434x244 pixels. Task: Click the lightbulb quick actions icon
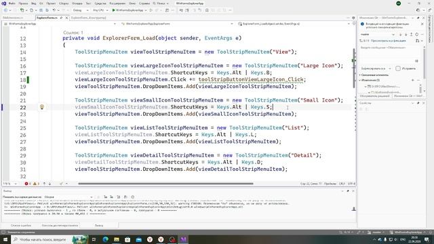click(x=42, y=107)
